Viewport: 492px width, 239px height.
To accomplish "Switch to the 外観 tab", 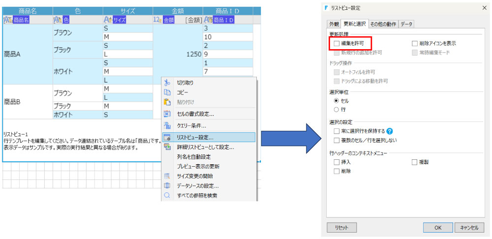I will pos(334,24).
